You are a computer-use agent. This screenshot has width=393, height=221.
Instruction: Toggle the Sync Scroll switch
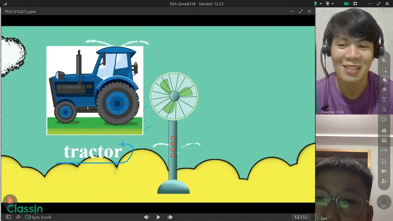pyautogui.click(x=28, y=217)
